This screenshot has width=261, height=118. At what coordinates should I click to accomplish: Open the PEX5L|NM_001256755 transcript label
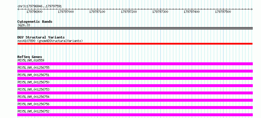pyautogui.click(x=33, y=68)
